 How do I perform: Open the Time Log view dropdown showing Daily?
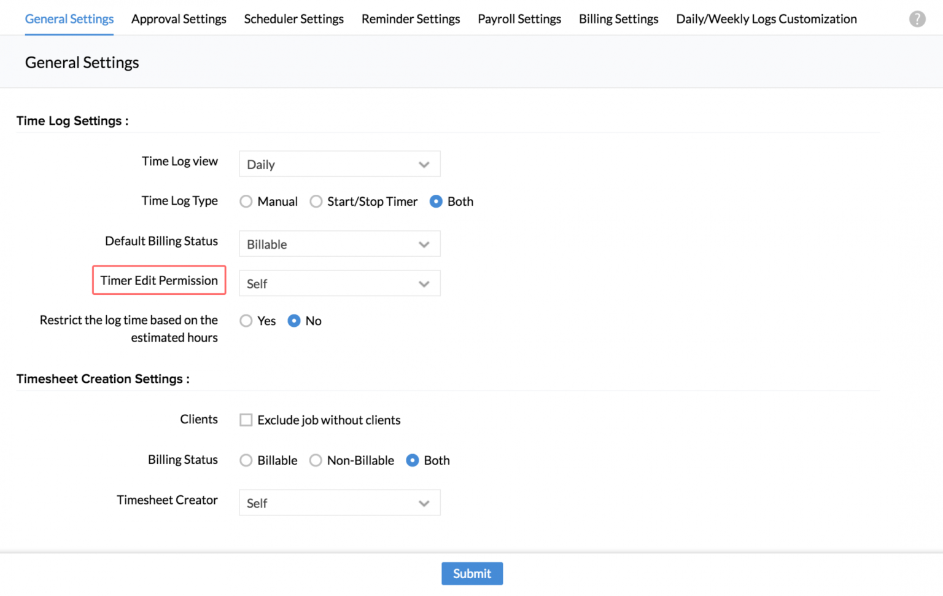(x=340, y=163)
